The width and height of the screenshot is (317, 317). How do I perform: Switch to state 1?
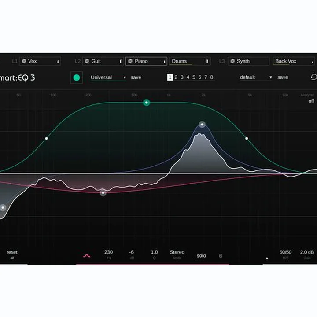(x=170, y=77)
